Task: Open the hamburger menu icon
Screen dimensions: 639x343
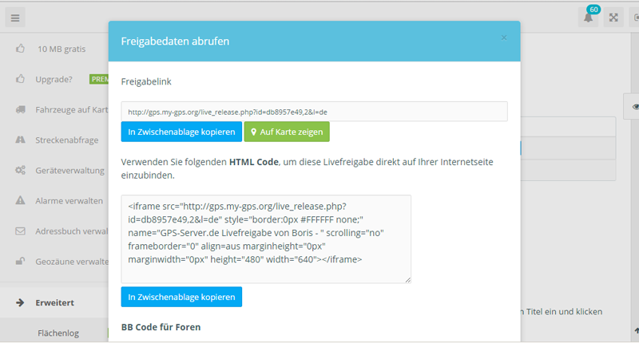Action: click(16, 18)
